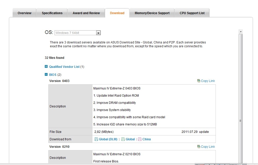Select the Memory/Device Support tab
Screen dimensions: 258x165
(152, 13)
